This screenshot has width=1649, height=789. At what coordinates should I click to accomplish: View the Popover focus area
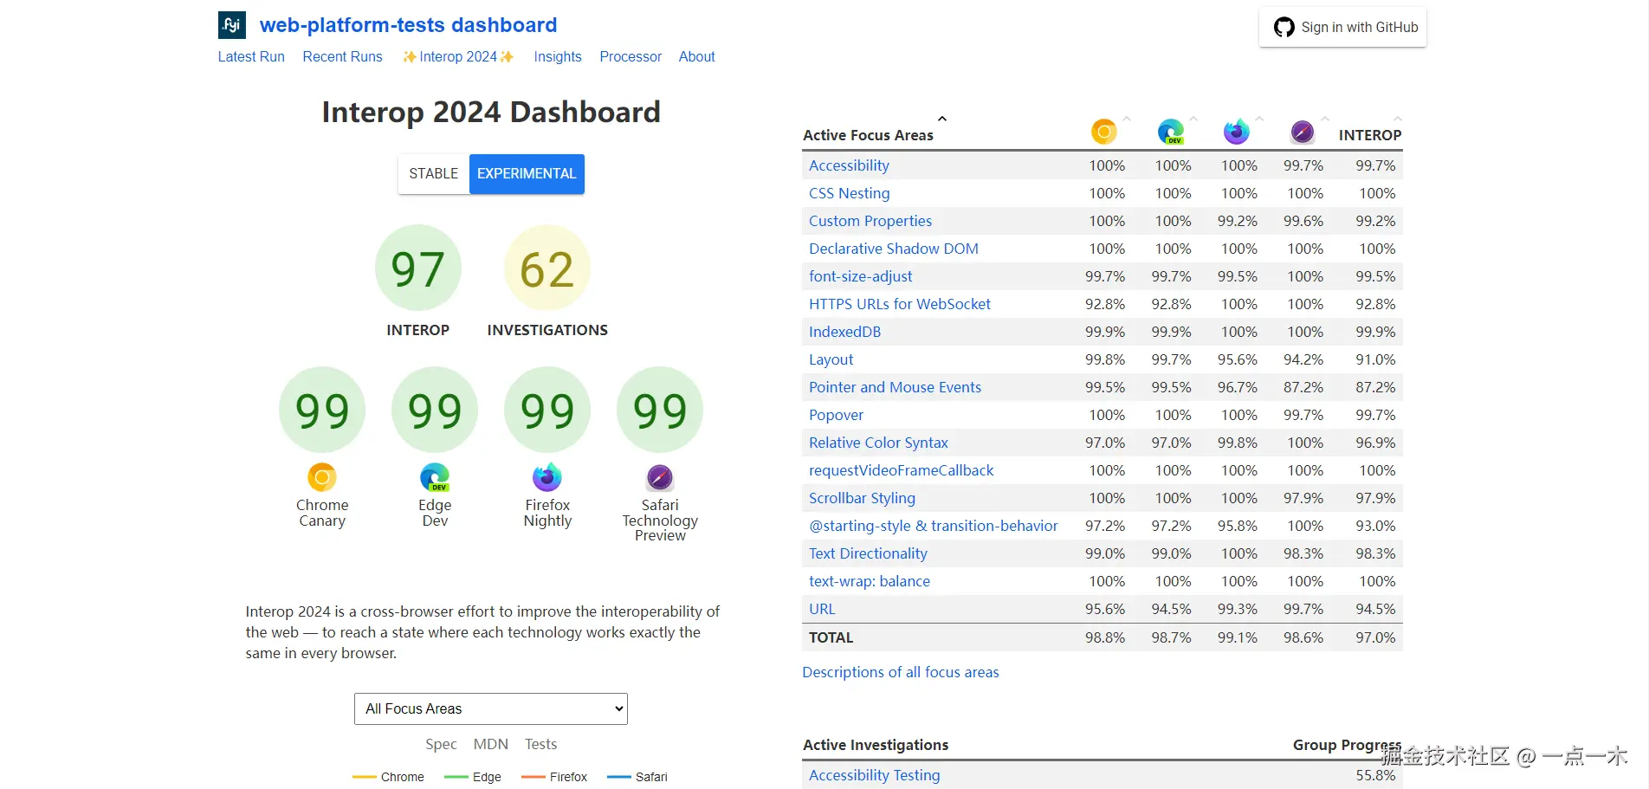tap(837, 415)
